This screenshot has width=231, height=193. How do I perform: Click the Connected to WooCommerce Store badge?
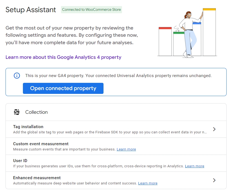click(91, 10)
